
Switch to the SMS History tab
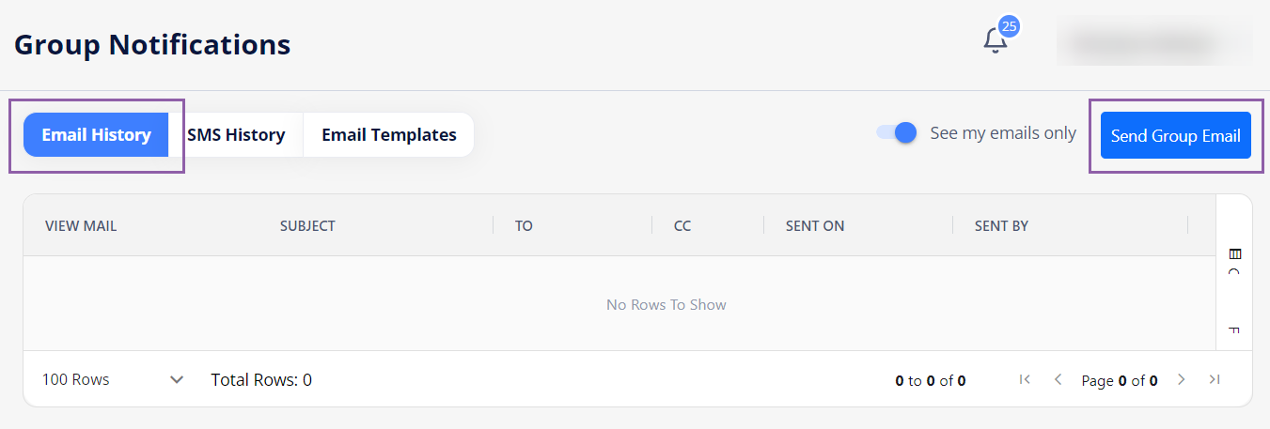pyautogui.click(x=236, y=135)
